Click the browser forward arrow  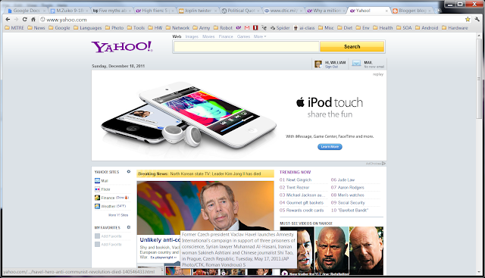(17, 19)
